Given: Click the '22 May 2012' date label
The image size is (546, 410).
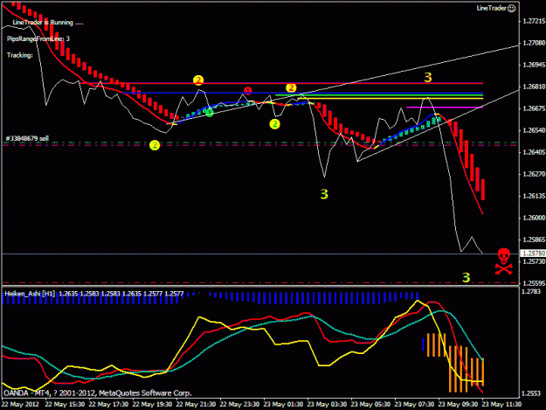Looking at the screenshot, I should coord(20,404).
